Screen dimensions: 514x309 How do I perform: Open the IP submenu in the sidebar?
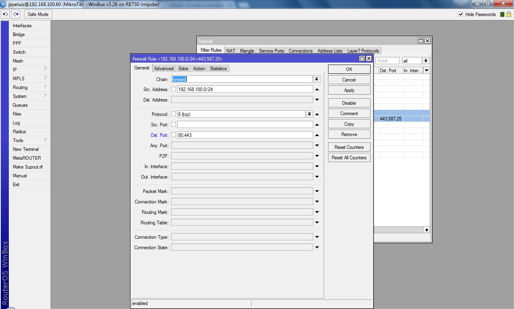[x=30, y=70]
